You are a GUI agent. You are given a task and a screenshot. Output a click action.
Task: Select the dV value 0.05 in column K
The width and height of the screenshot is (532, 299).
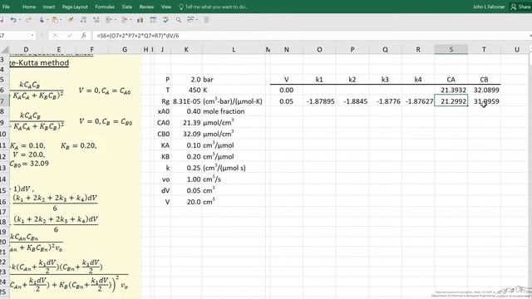[x=186, y=190]
